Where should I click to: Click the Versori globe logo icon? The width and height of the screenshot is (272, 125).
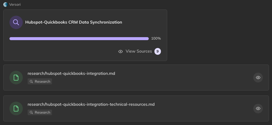point(5,4)
